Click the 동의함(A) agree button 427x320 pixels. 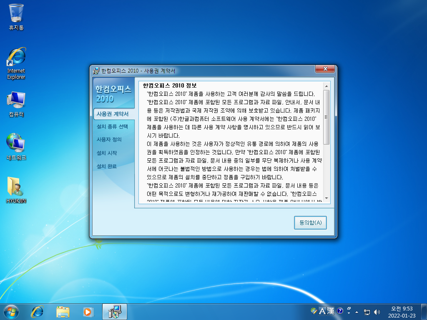(310, 222)
